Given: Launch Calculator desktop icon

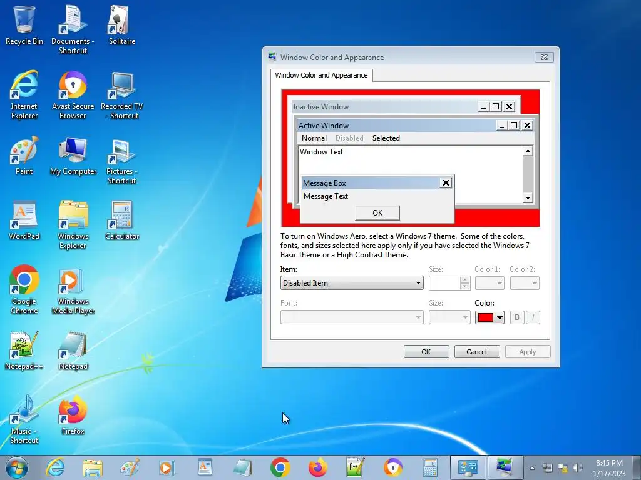Looking at the screenshot, I should (x=122, y=221).
